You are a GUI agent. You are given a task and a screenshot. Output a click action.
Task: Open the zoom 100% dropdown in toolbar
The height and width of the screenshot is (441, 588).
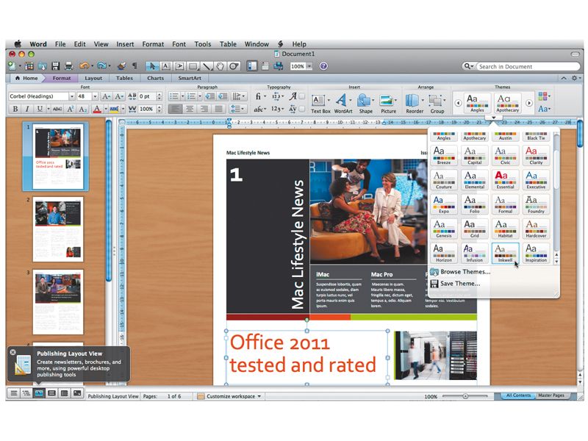309,66
